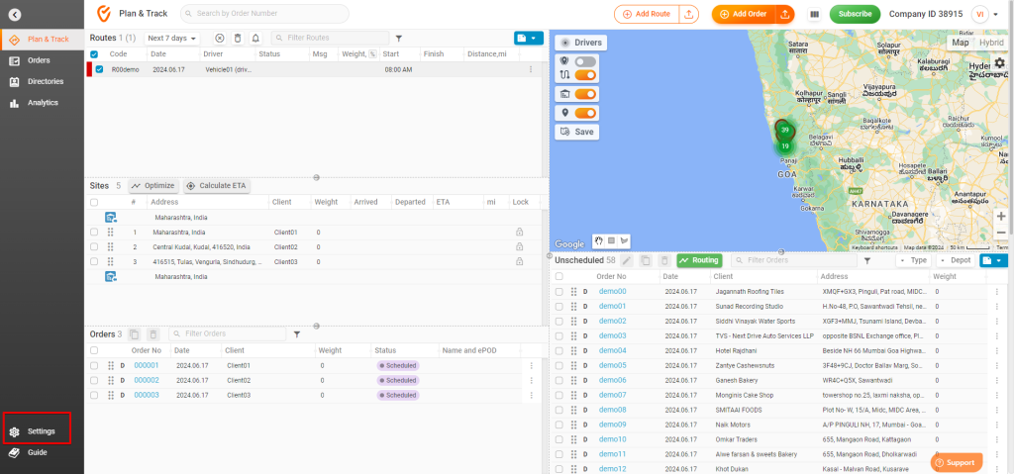Open Analytics in the sidebar
This screenshot has height=474, width=1014.
[x=43, y=102]
